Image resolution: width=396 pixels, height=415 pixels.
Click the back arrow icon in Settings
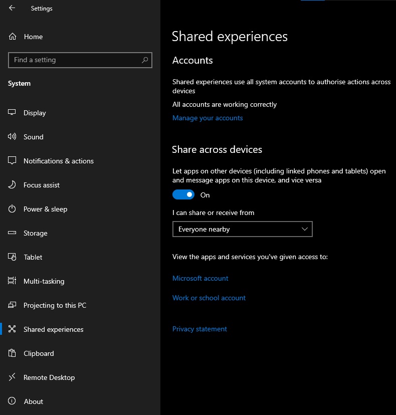12,8
